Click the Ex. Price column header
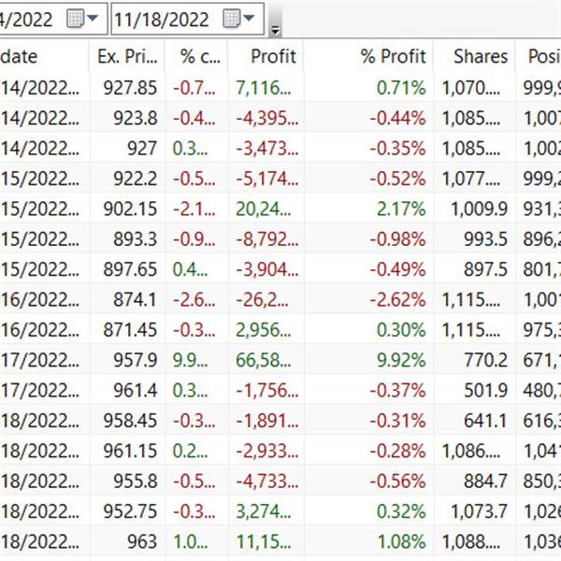The height and width of the screenshot is (561, 561). coord(127,56)
